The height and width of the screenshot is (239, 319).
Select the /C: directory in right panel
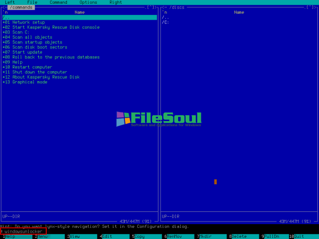click(x=165, y=22)
